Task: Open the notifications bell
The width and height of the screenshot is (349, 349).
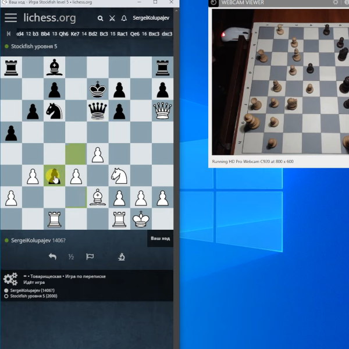Action: click(124, 19)
